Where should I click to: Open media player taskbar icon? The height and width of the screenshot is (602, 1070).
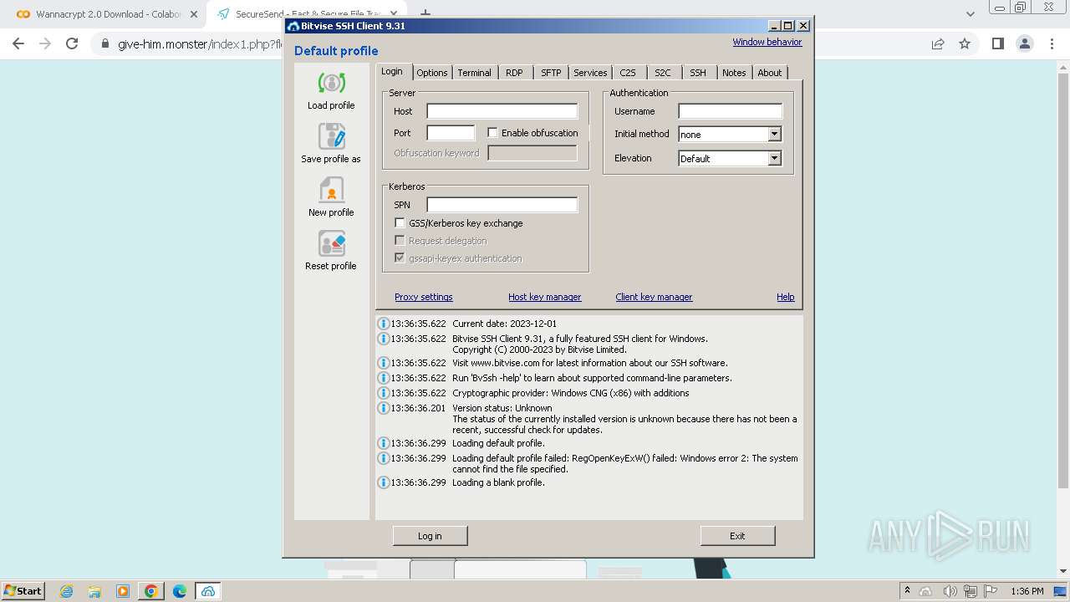tap(123, 591)
